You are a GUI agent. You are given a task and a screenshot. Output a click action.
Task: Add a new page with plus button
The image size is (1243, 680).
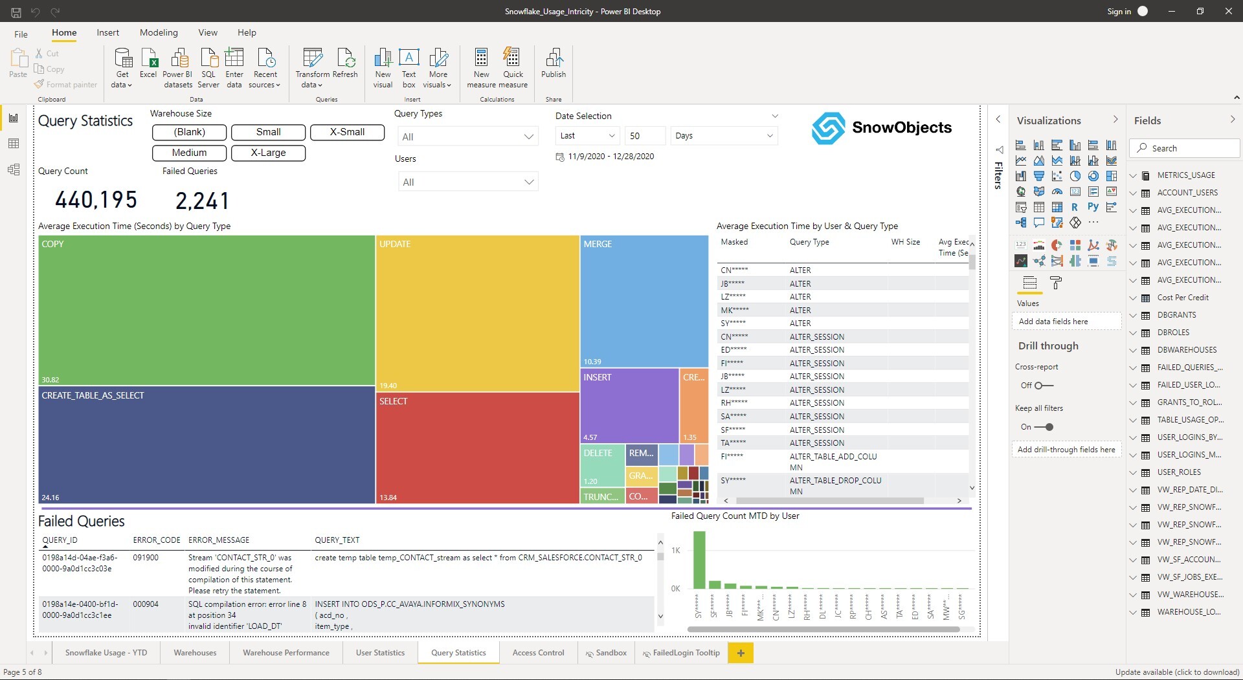tap(741, 653)
